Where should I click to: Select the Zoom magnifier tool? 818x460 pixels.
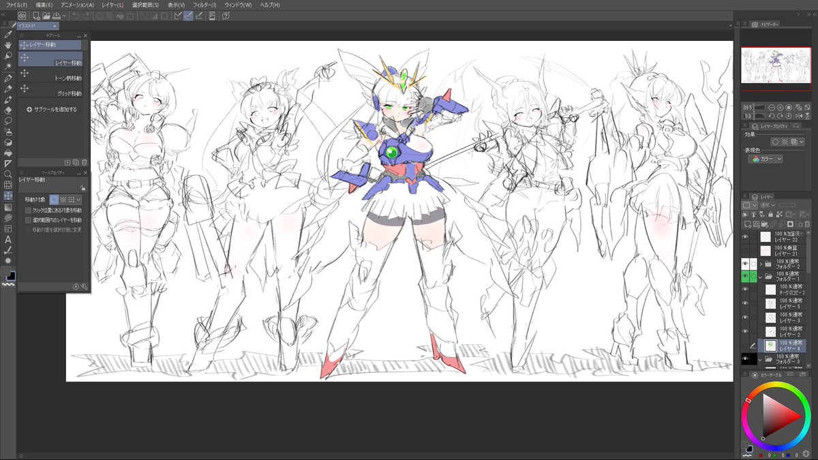[7, 174]
